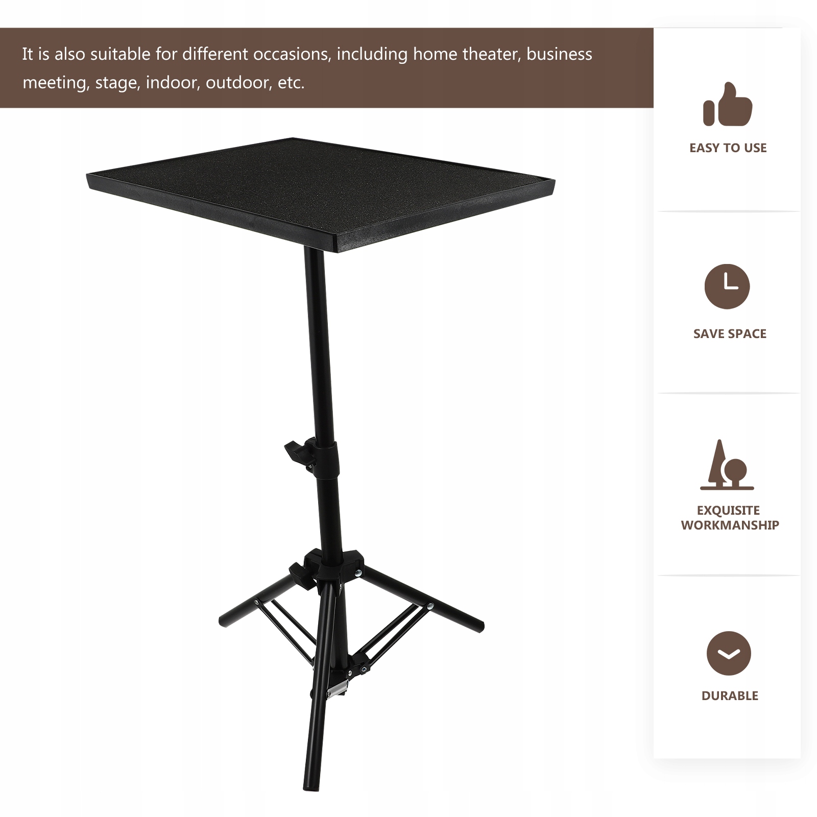This screenshot has height=817, width=817.
Task: Click the EASY TO USE label
Action: (728, 148)
